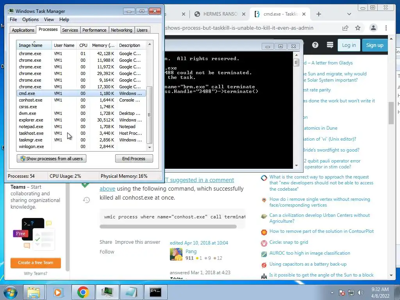Open the View menu in Task Manager

pos(49,20)
